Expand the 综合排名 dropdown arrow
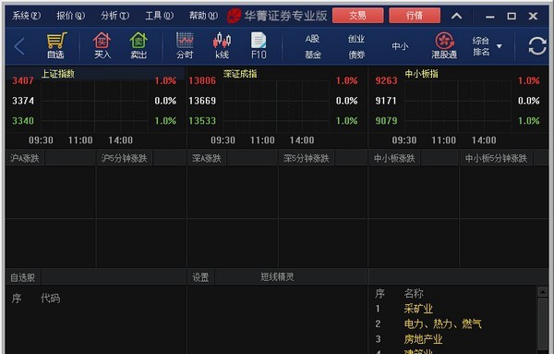 [500, 46]
